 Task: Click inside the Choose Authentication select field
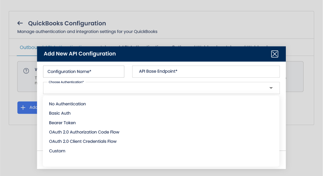tap(155, 88)
